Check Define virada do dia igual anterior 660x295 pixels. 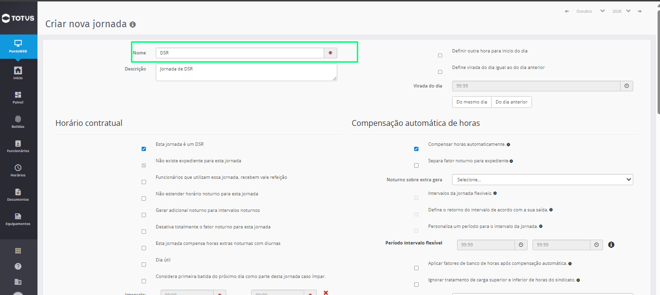(x=440, y=72)
